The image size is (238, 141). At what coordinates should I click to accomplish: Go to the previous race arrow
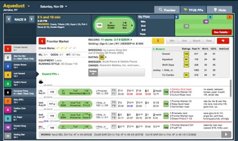coord(9,19)
